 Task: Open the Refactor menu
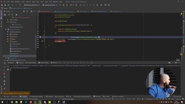pos(28,2)
